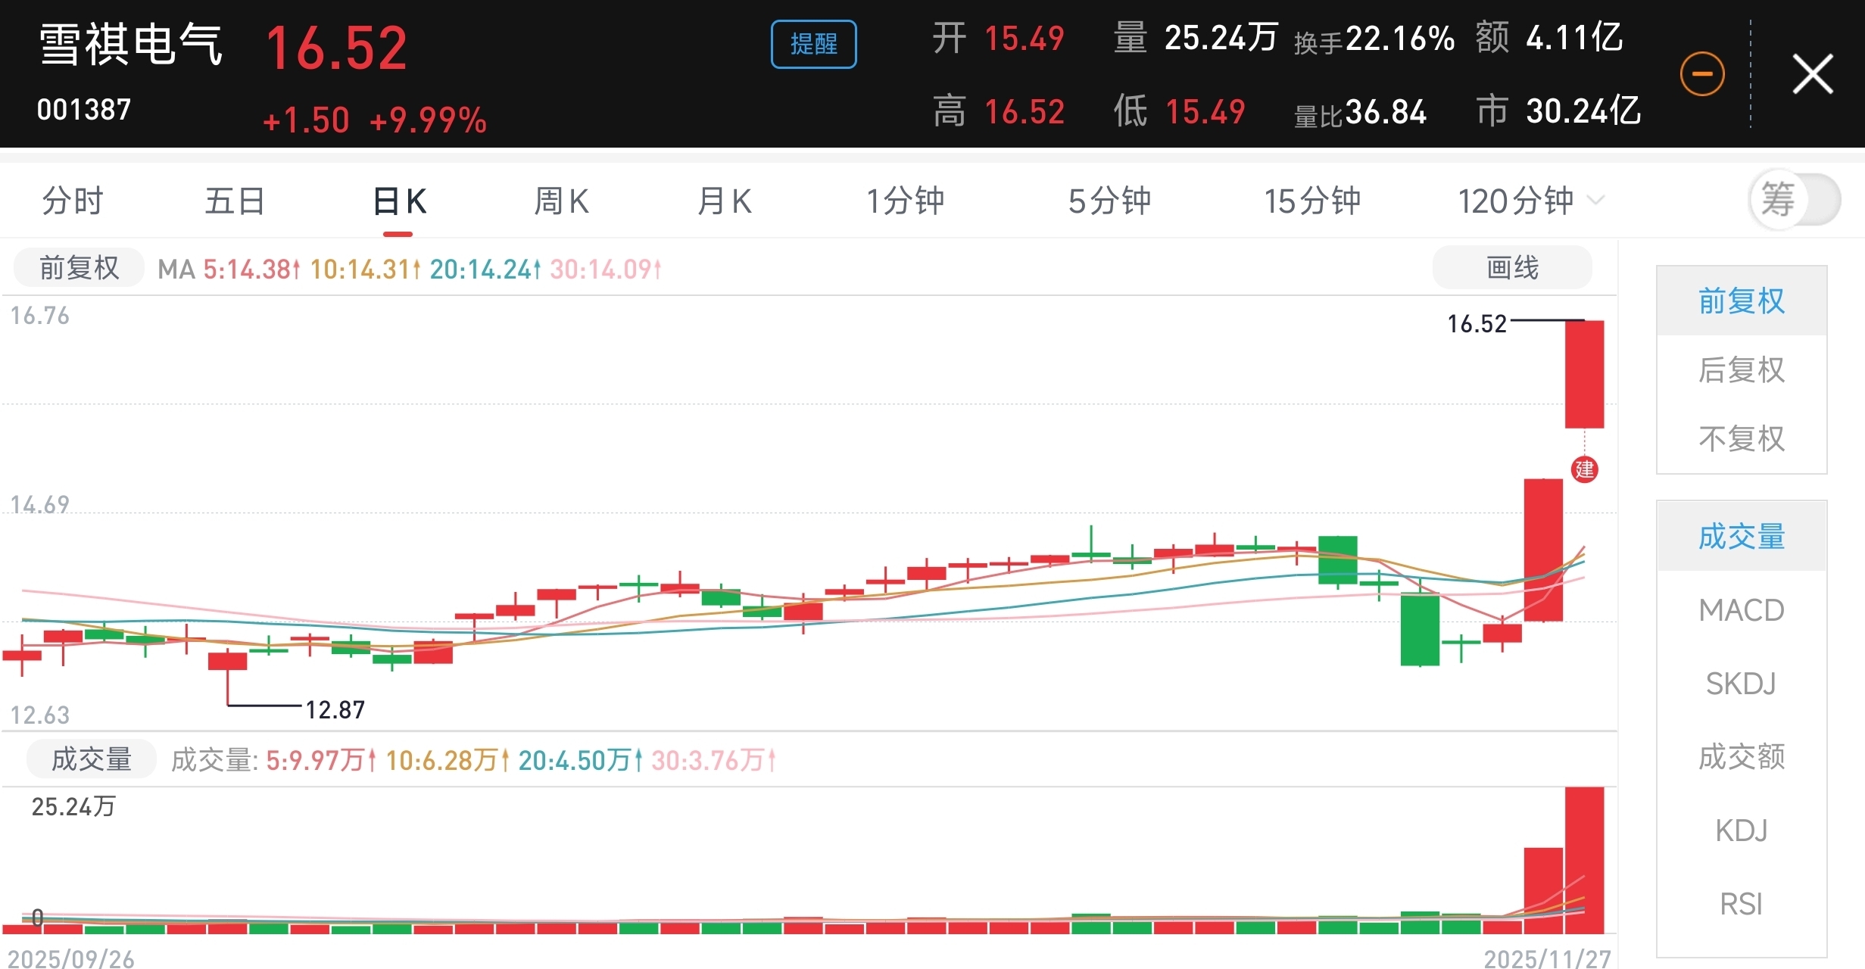
Task: Select 成交额 indicator in side panel
Action: (1741, 757)
